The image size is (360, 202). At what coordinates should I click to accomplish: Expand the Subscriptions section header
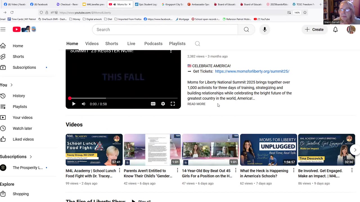[x=16, y=157]
